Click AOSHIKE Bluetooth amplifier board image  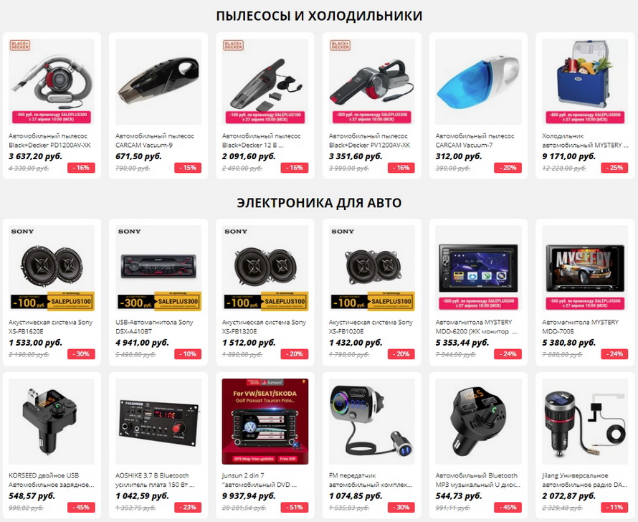pyautogui.click(x=158, y=422)
